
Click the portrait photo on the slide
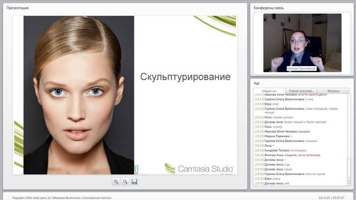click(x=79, y=95)
